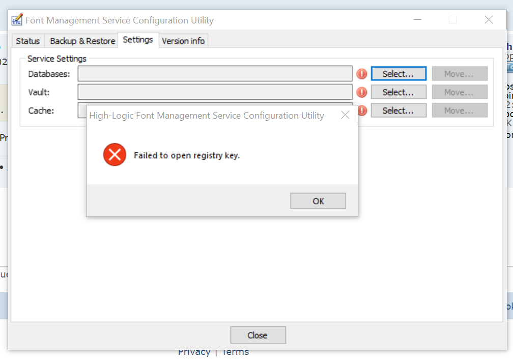Click the Databases path field
The height and width of the screenshot is (359, 513).
coord(215,74)
